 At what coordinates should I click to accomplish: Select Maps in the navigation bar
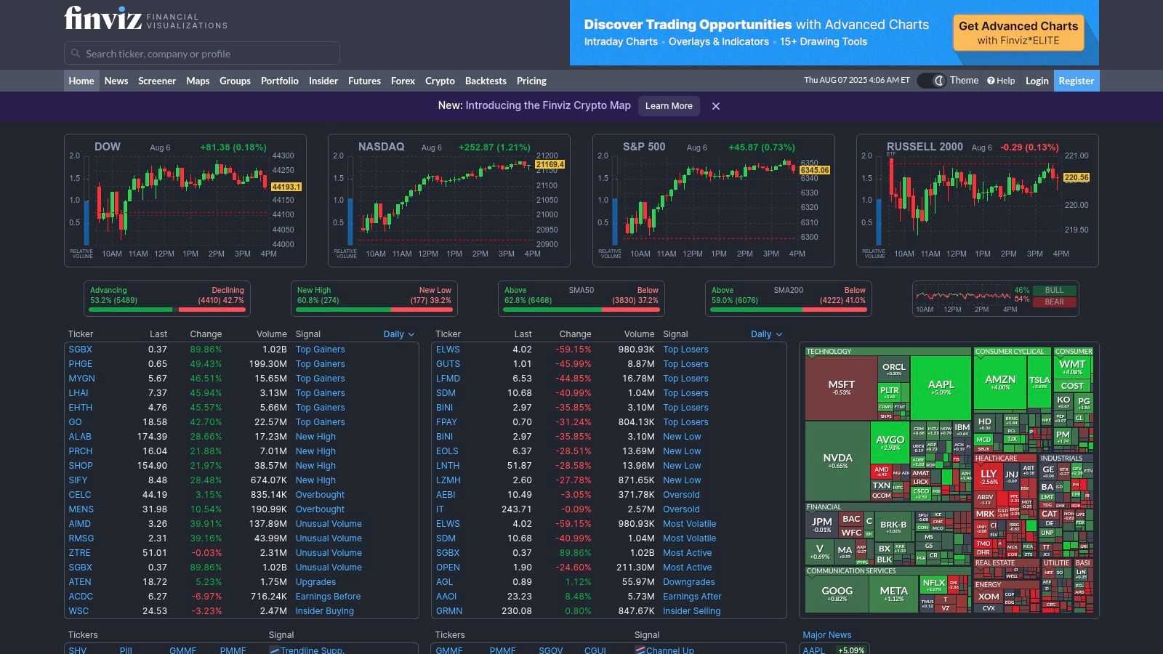[x=198, y=81]
